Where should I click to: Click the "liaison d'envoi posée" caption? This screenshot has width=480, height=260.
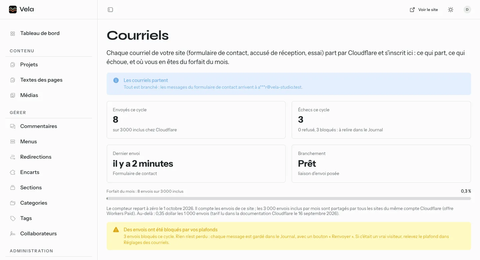(319, 173)
